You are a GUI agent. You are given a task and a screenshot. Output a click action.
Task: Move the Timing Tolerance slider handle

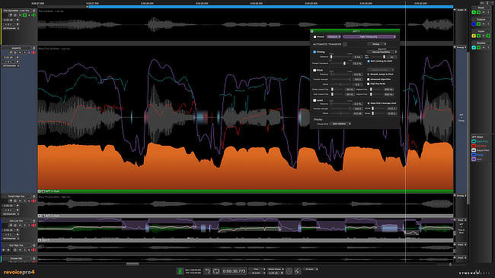331,57
